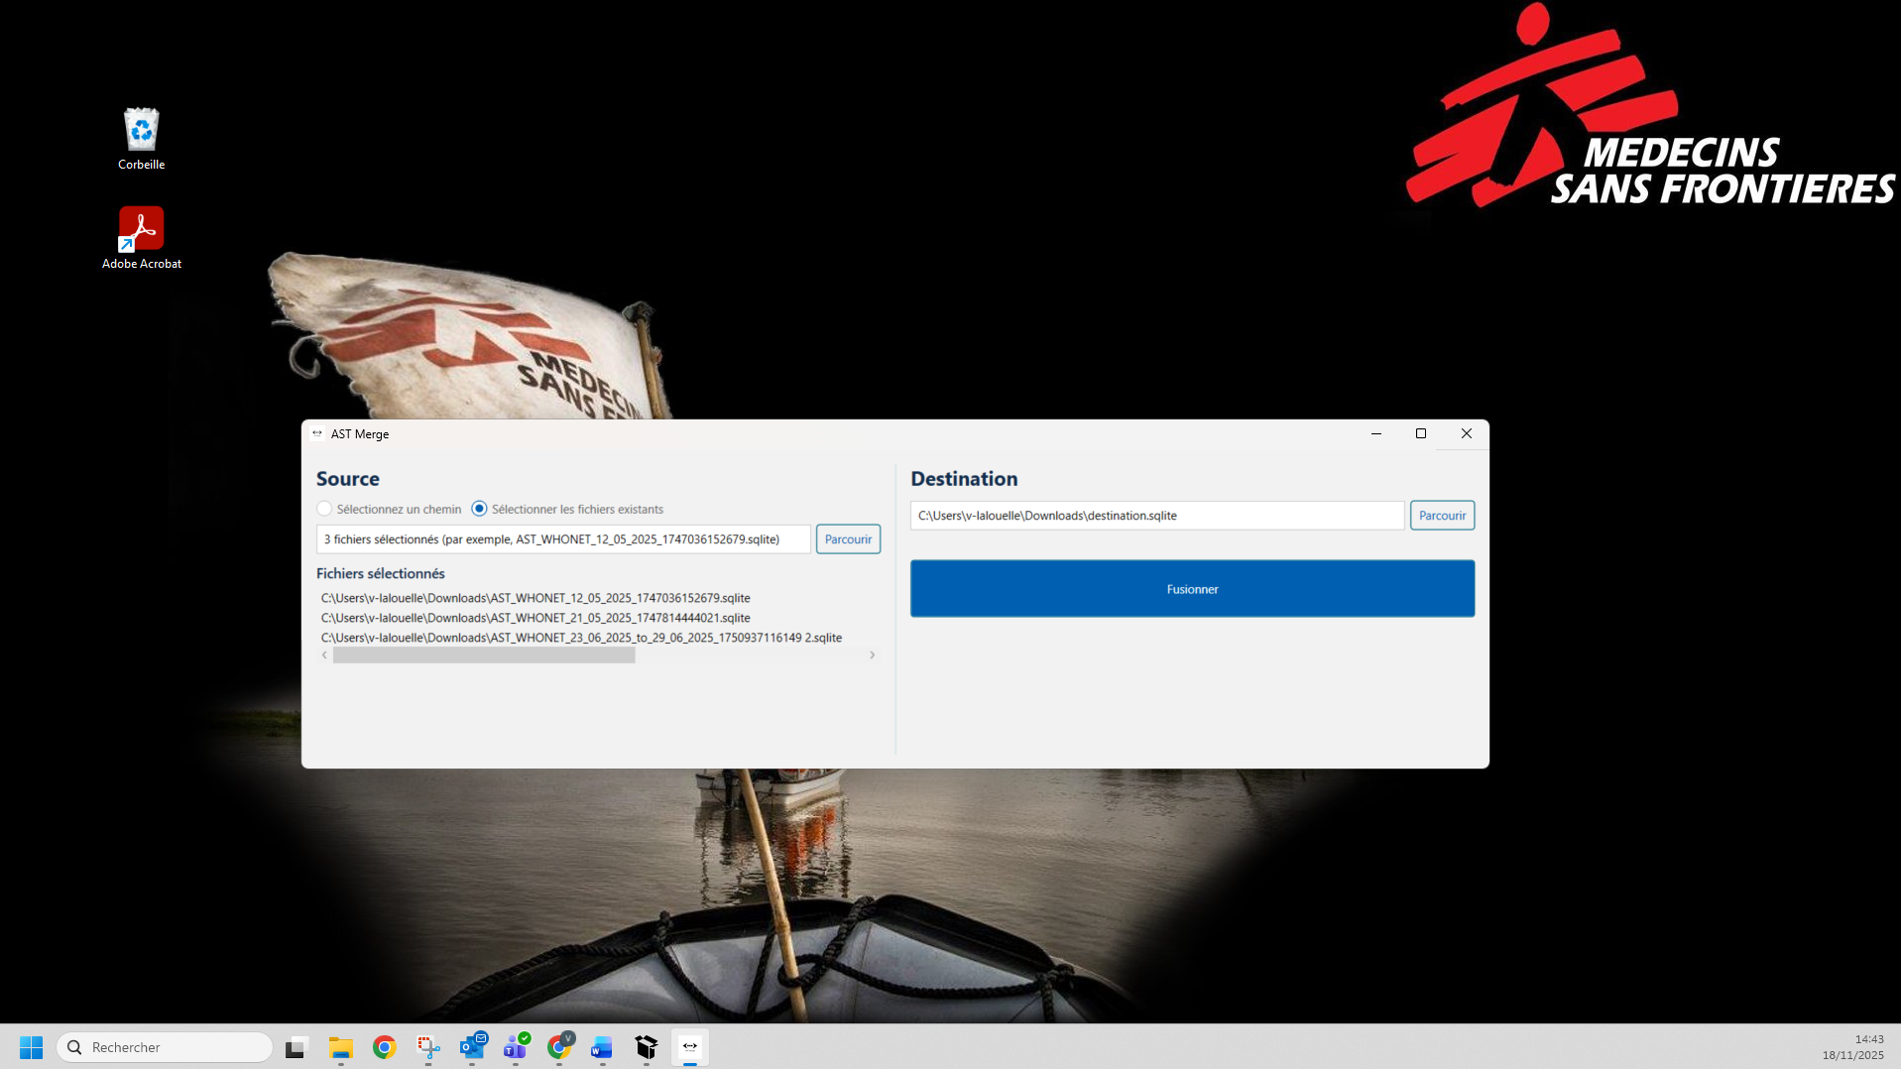Click Parcourir button next to source field

(x=848, y=539)
